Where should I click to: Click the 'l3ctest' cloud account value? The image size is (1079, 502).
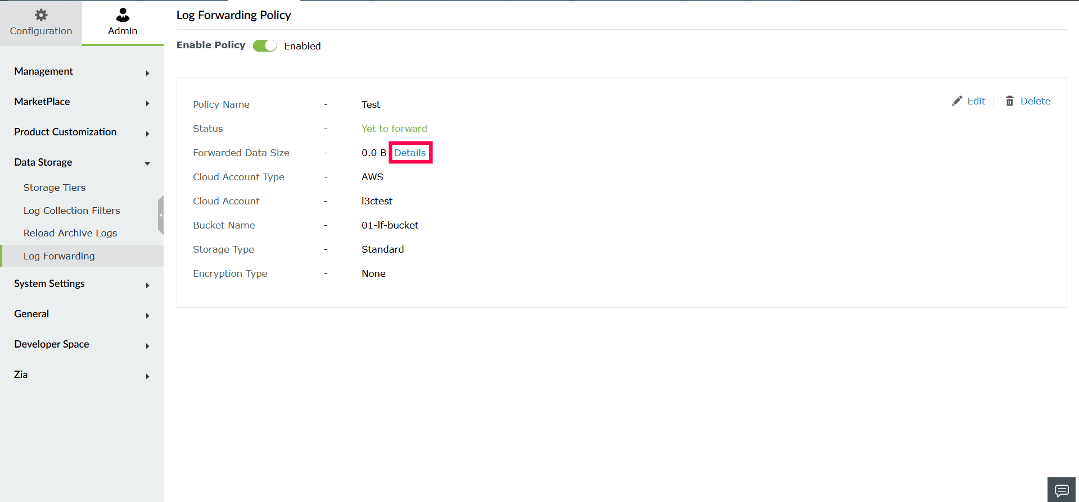point(377,201)
